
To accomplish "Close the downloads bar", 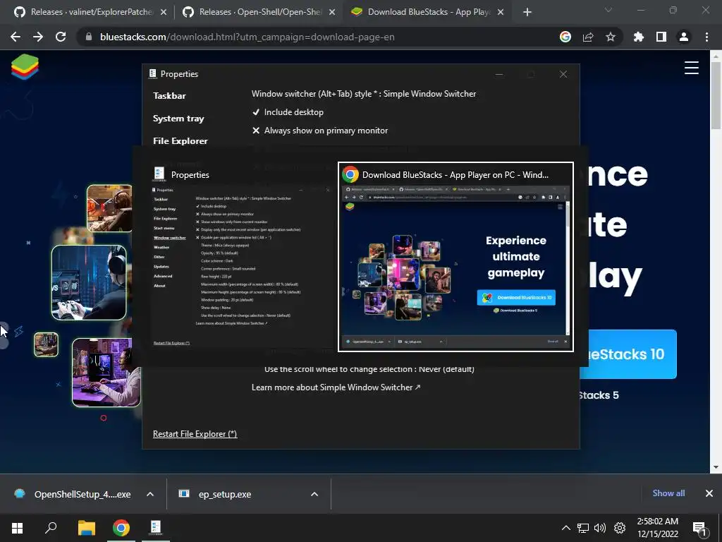I will tap(709, 493).
